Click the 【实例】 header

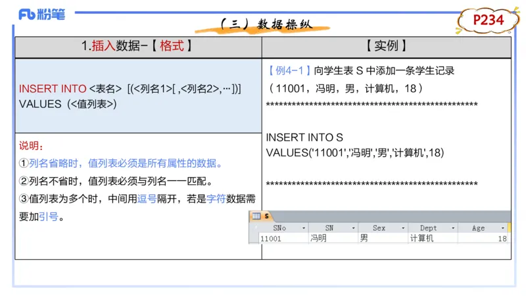[386, 45]
